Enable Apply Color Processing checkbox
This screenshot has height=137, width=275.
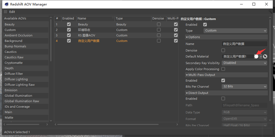[x=223, y=69]
